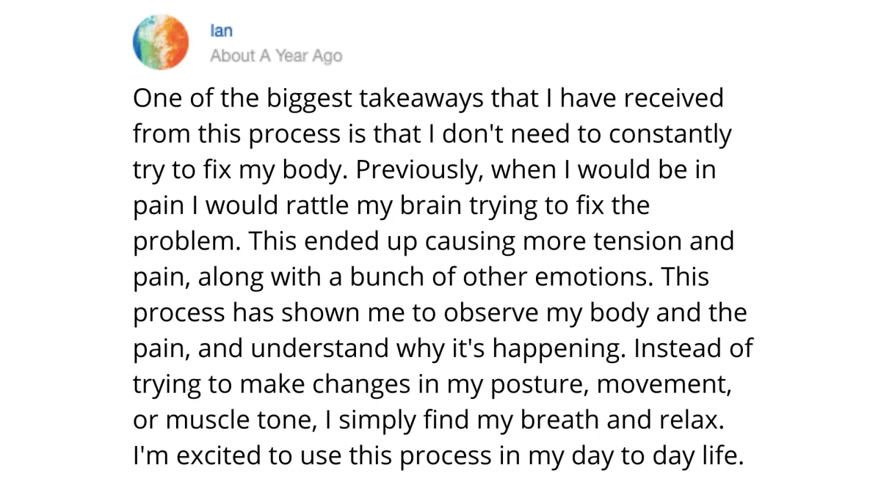881x495 pixels.
Task: Click the line starting from this process
Action: tap(432, 135)
